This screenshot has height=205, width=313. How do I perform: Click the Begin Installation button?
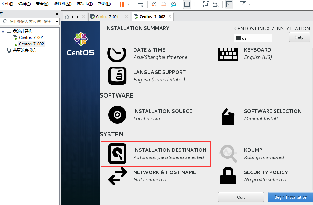point(290,197)
